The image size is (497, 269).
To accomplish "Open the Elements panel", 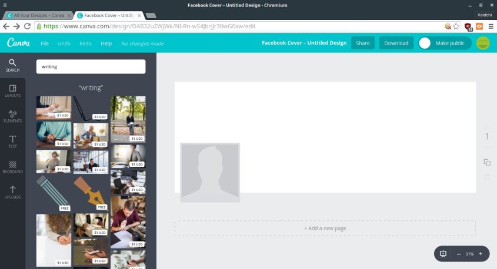I will click(x=12, y=116).
